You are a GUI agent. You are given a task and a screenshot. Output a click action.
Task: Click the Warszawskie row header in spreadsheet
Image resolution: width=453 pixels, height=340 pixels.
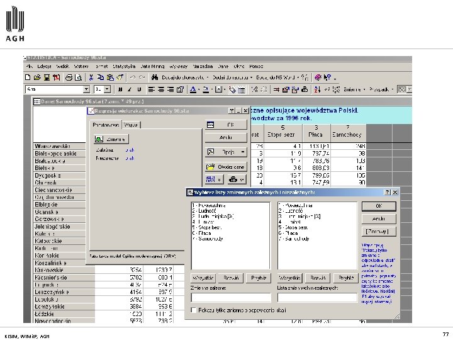(60, 146)
